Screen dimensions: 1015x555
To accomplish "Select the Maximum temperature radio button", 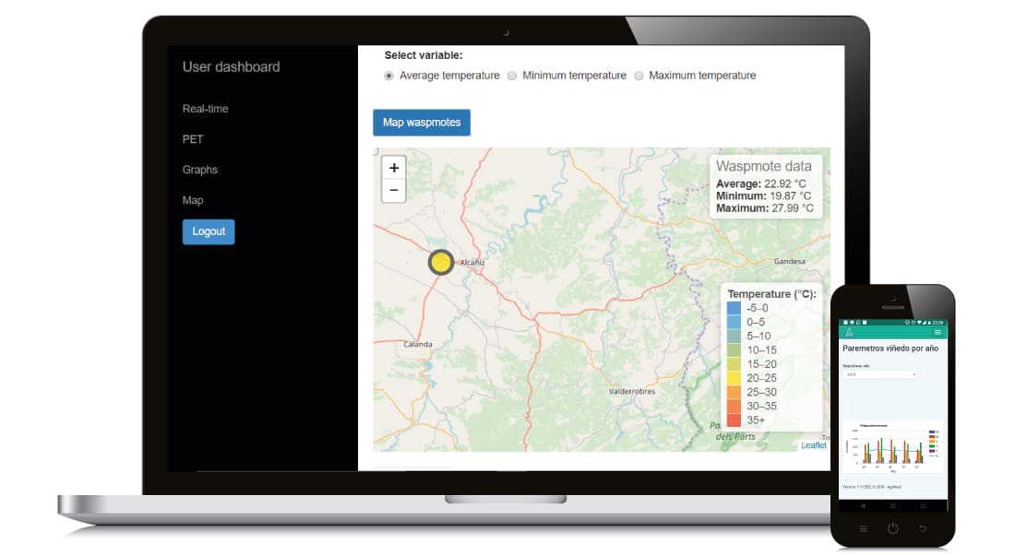I will point(639,76).
